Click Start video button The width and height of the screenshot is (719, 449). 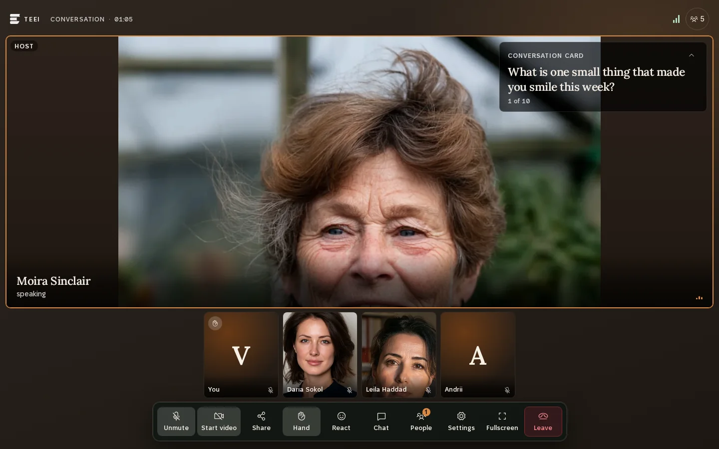[x=219, y=422]
